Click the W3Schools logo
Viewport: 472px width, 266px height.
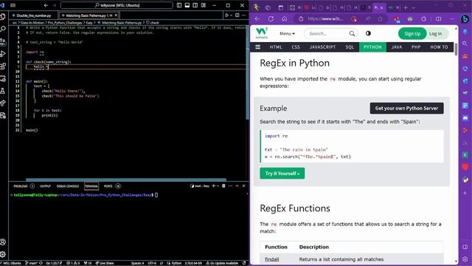262,33
